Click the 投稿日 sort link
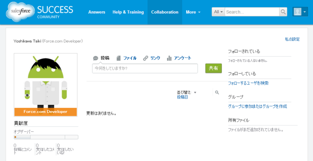Screen dimensions: 313x161 182,97
